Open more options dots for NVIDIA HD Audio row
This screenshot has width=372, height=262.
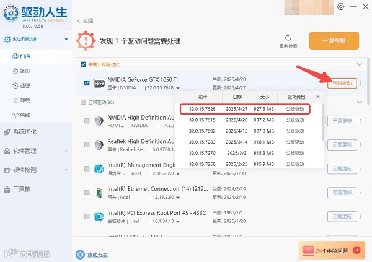pyautogui.click(x=360, y=121)
